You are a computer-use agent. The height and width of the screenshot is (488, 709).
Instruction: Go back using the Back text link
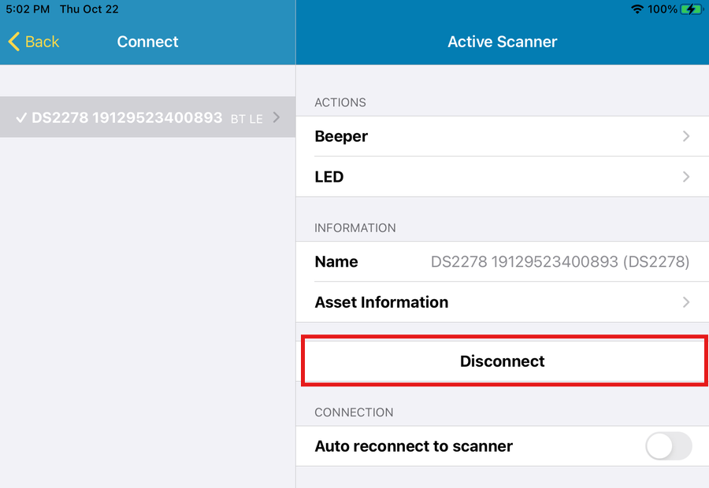42,42
